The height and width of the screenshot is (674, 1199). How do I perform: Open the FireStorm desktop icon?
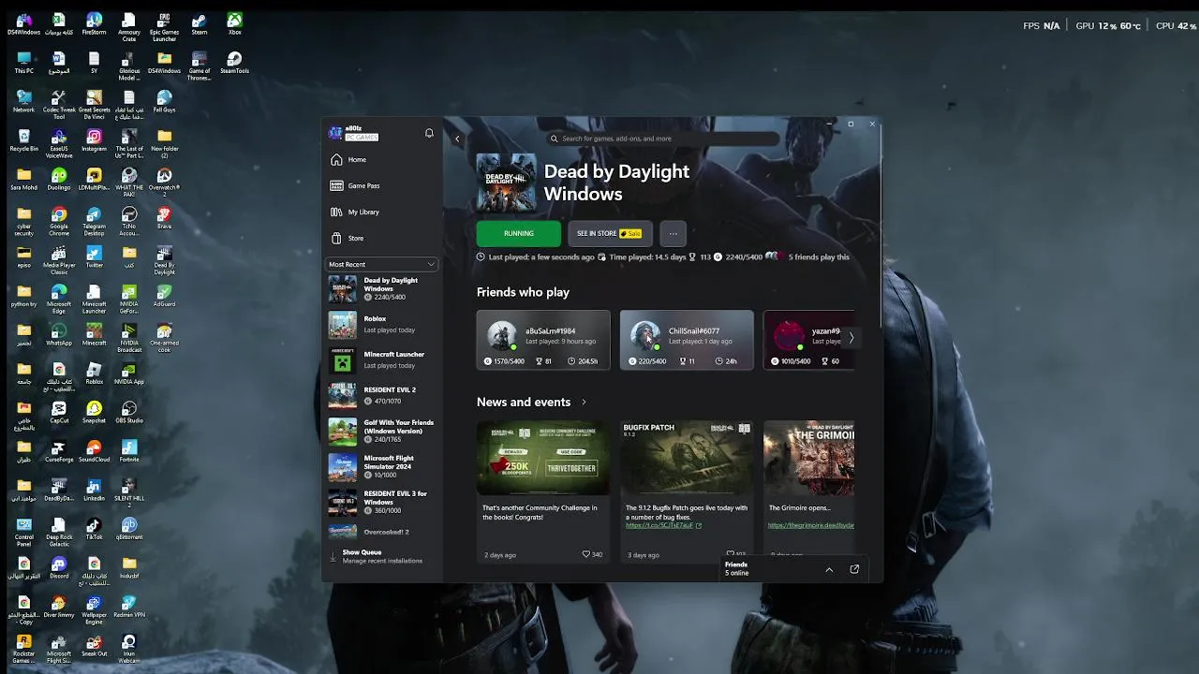click(94, 24)
